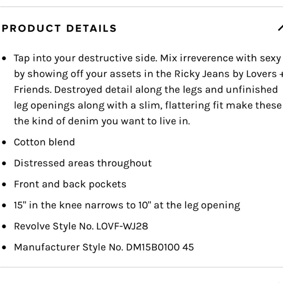283x283 pixels.
Task: Click 'Tap into your destructive side' sentence
Action: tap(85, 58)
